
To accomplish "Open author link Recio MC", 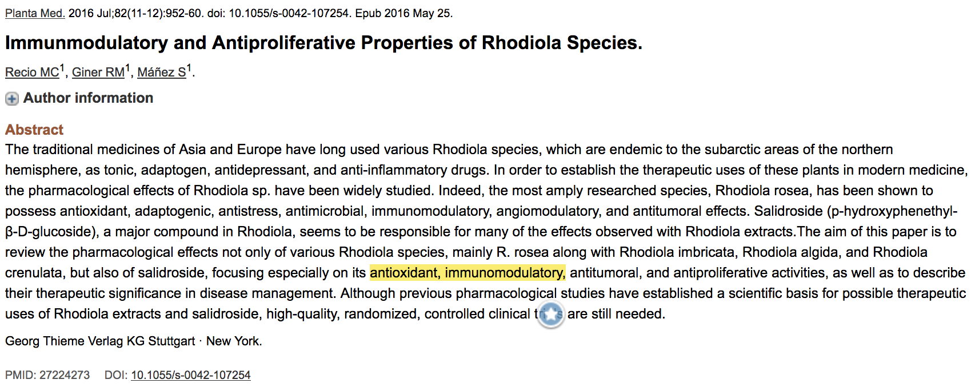I will tap(32, 72).
